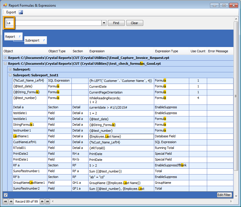Click the horizontal scrollbar right arrow
This screenshot has width=241, height=207.
231,201
